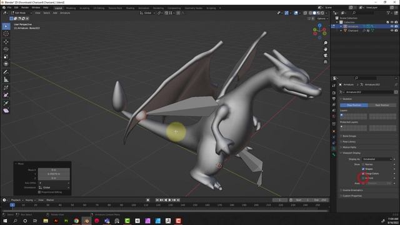The height and width of the screenshot is (225, 400).
Task: Select the Measure tool
Action: pyautogui.click(x=6, y=80)
